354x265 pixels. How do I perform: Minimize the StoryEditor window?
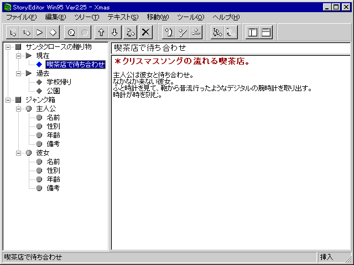click(327, 7)
